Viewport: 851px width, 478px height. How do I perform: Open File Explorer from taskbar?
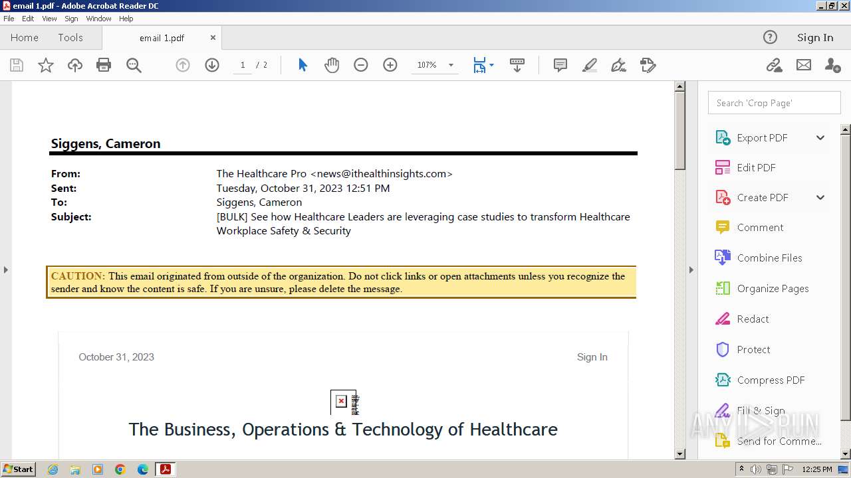(x=75, y=469)
